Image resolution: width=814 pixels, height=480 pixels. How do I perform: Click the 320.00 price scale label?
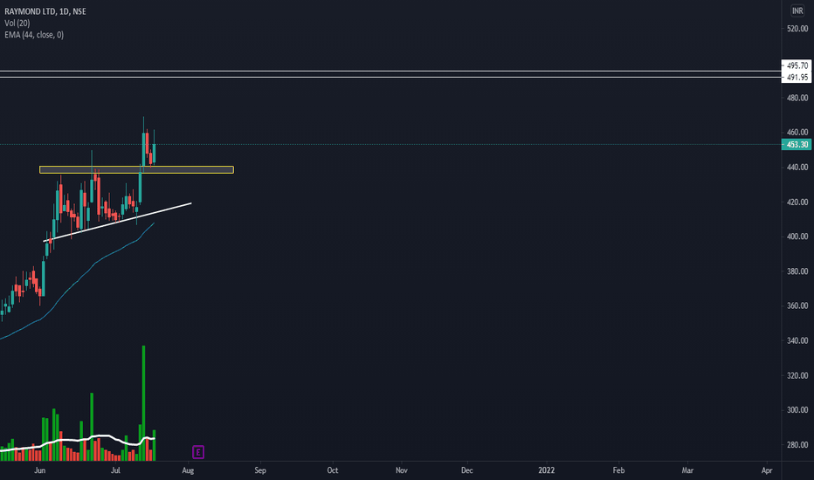[x=797, y=375]
